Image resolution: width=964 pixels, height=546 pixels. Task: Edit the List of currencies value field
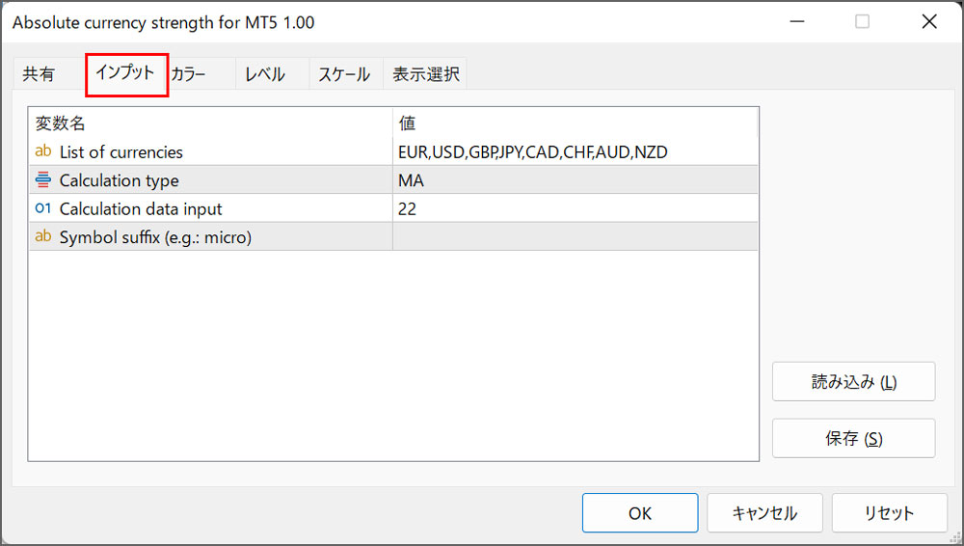(x=575, y=151)
